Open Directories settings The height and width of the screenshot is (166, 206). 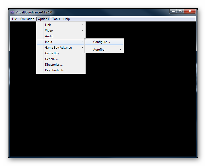point(54,64)
